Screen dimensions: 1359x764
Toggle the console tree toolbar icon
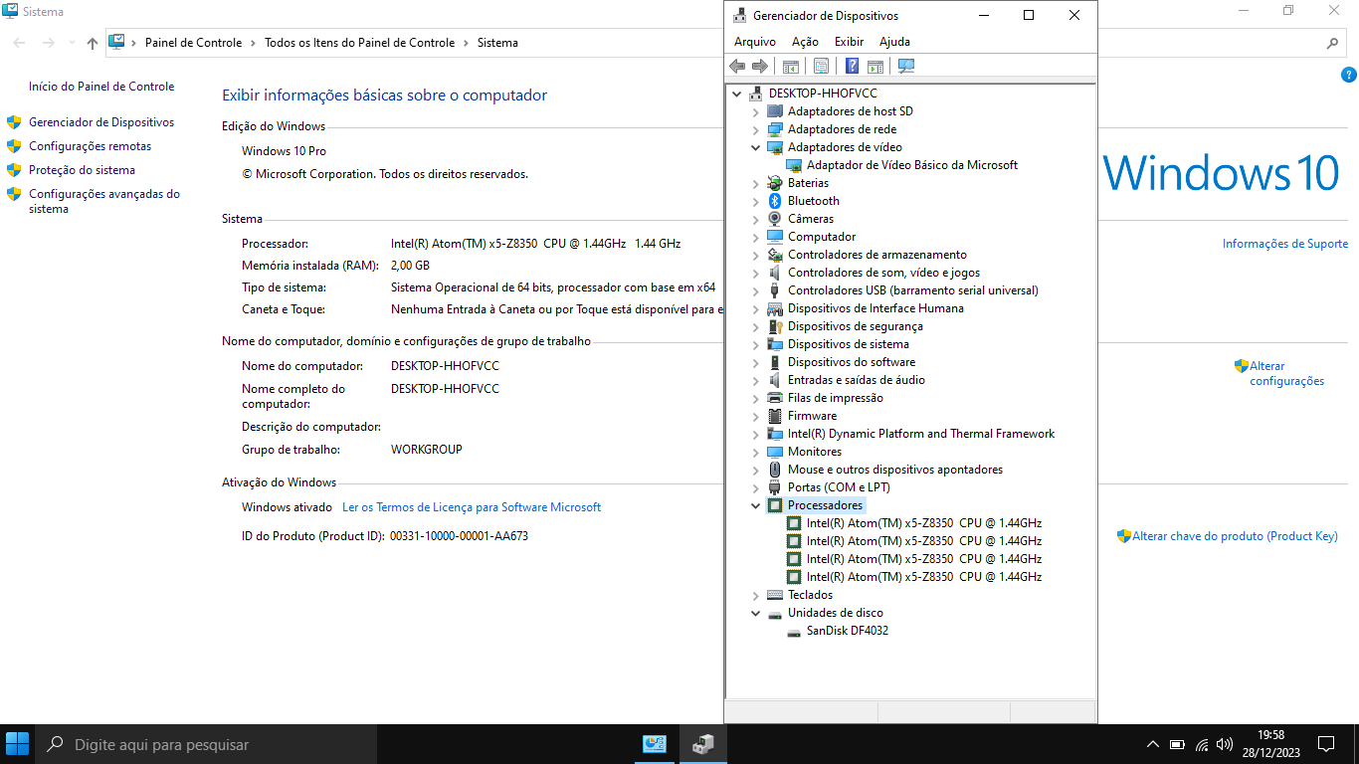[791, 66]
